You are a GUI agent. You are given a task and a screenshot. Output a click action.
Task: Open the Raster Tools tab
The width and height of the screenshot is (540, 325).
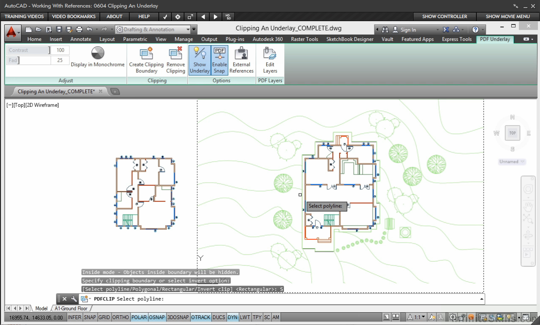coord(305,39)
